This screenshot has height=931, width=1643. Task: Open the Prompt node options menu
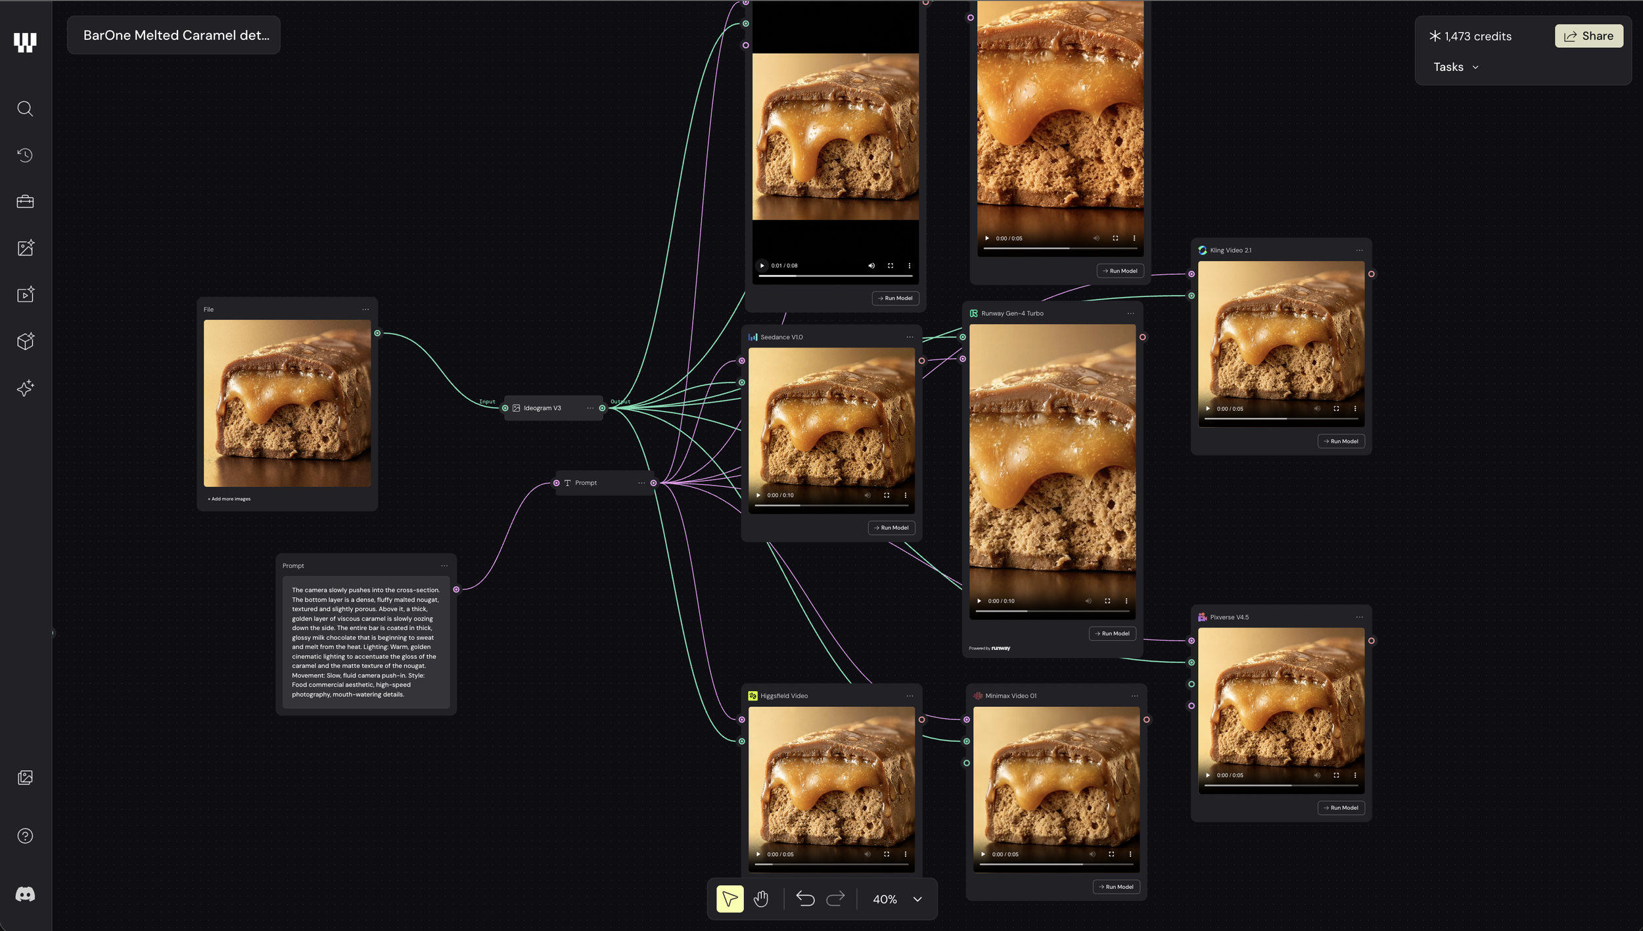641,482
